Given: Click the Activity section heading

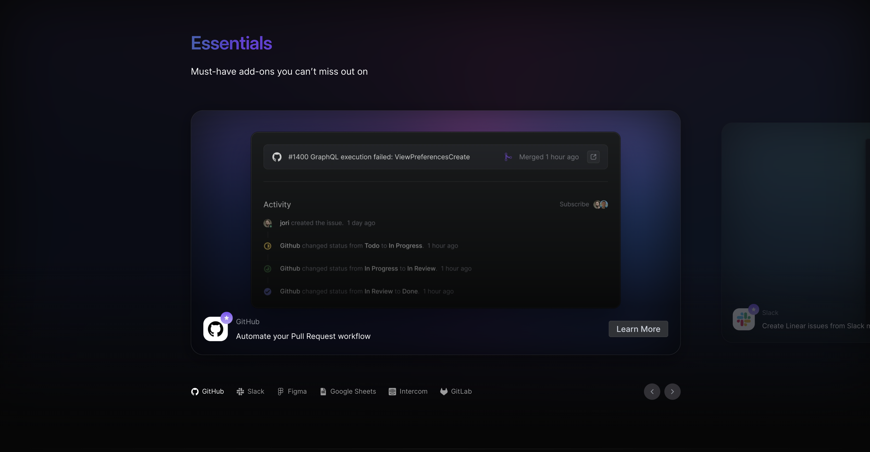Looking at the screenshot, I should 277,204.
